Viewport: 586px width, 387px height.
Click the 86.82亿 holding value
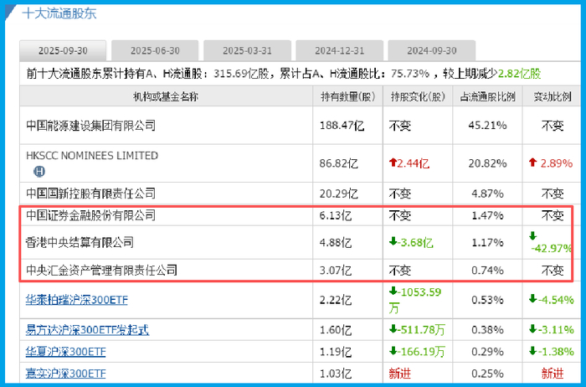338,163
